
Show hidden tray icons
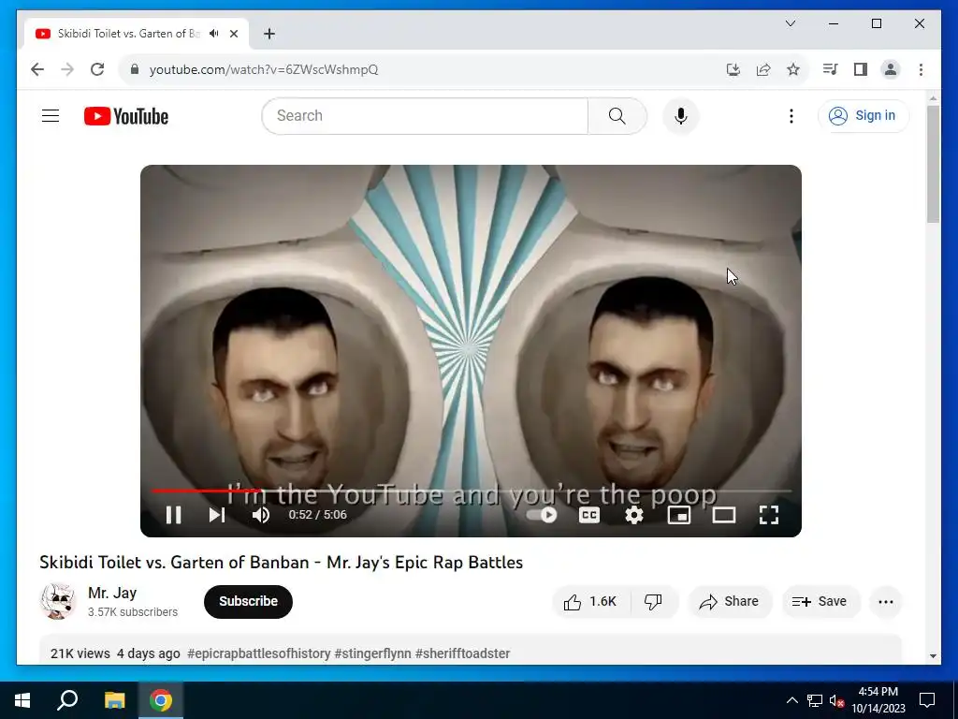point(791,700)
